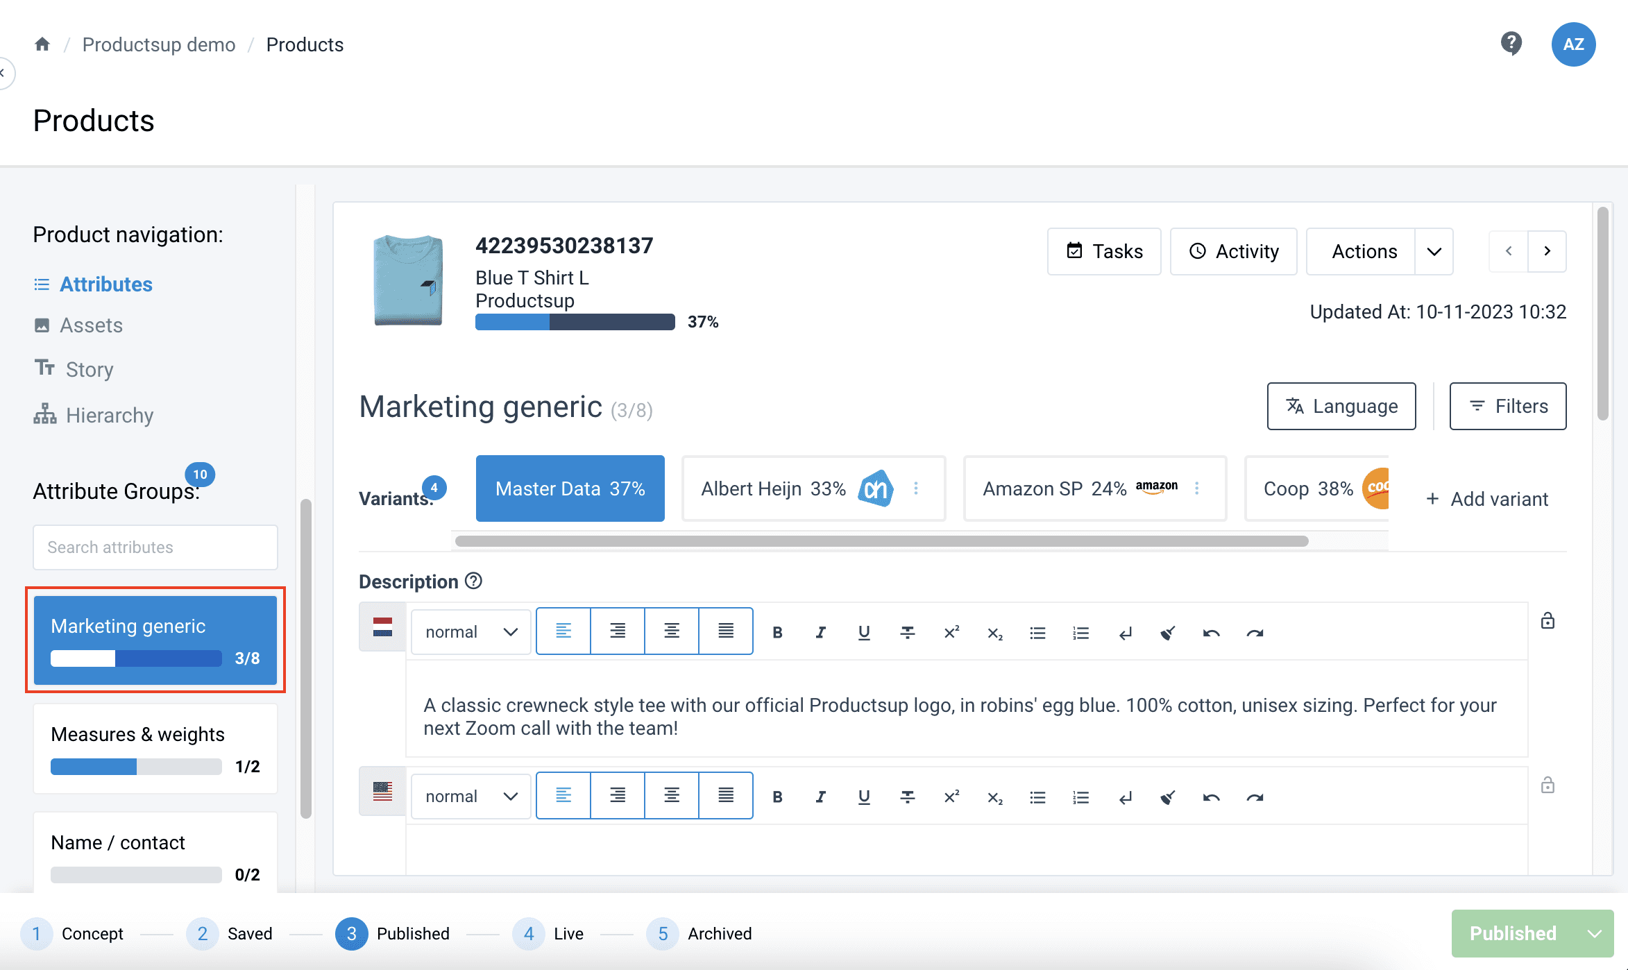
Task: Open the normal text style dropdown
Action: point(471,631)
